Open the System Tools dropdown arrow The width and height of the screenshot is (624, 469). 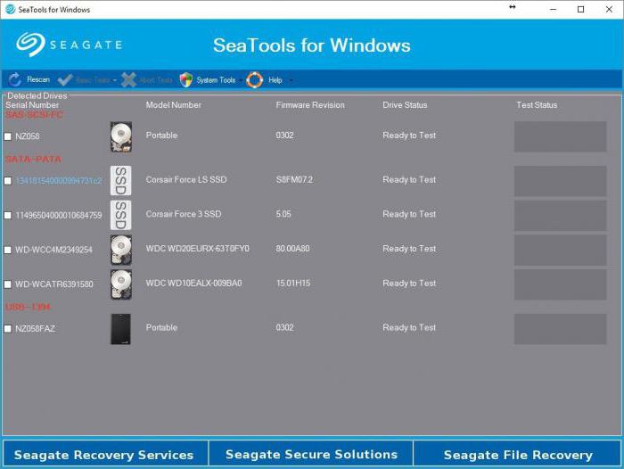point(241,80)
